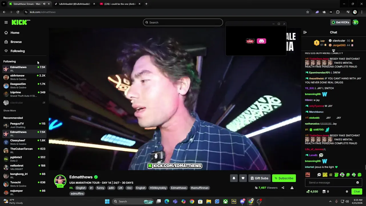Open Discord from the taskbar
366x206 pixels.
pos(242,201)
